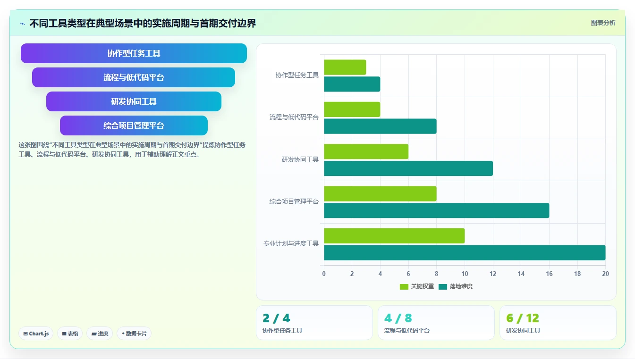Click the 落地难度 bar for 研发协同工具
This screenshot has width=635, height=359.
[408, 168]
